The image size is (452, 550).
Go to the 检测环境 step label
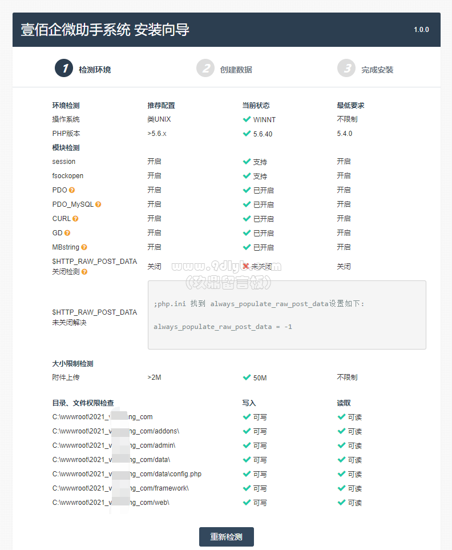point(95,70)
